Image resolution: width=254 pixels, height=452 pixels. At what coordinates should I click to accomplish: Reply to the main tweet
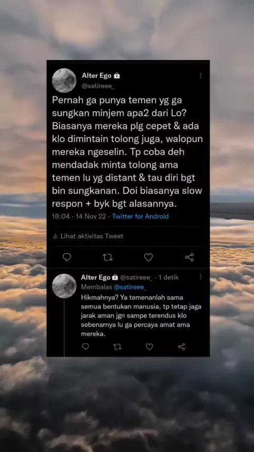[x=67, y=257]
